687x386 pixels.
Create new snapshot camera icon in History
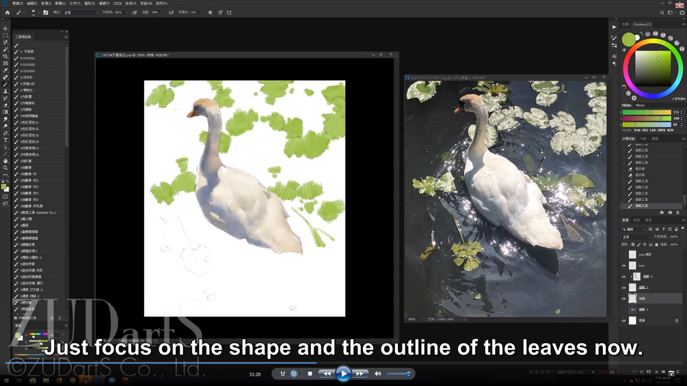coord(670,212)
